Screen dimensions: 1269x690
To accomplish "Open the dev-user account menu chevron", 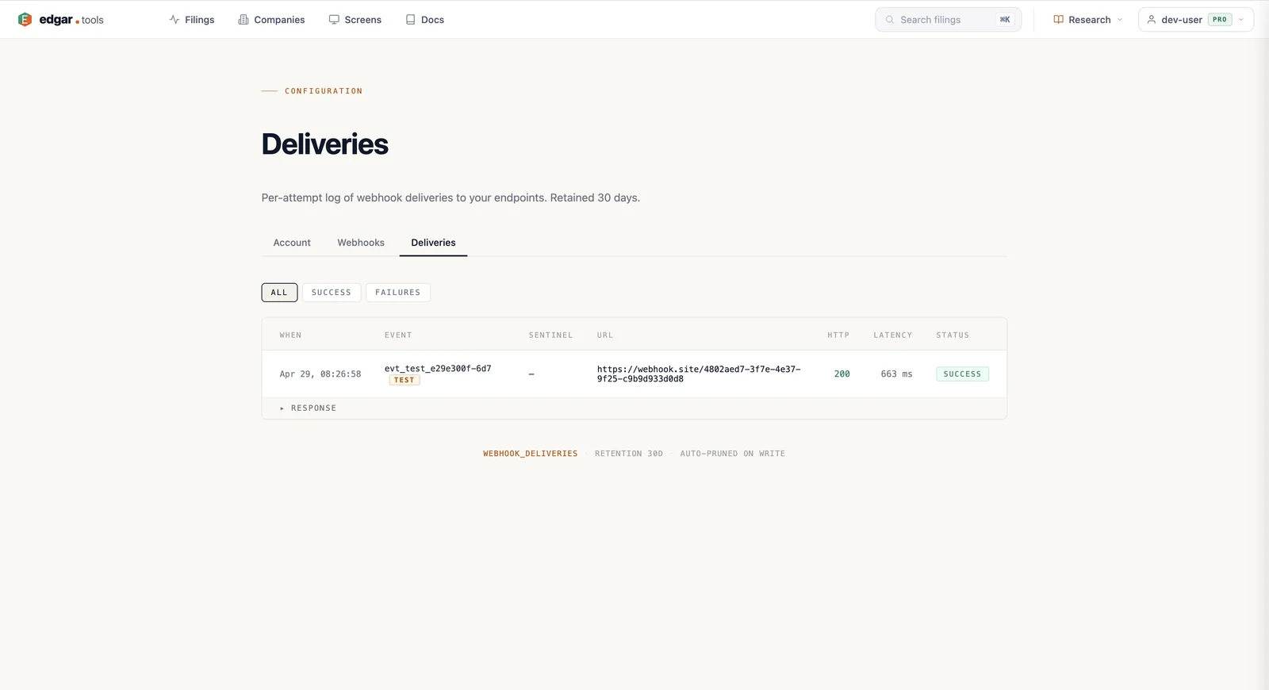I will click(x=1241, y=20).
